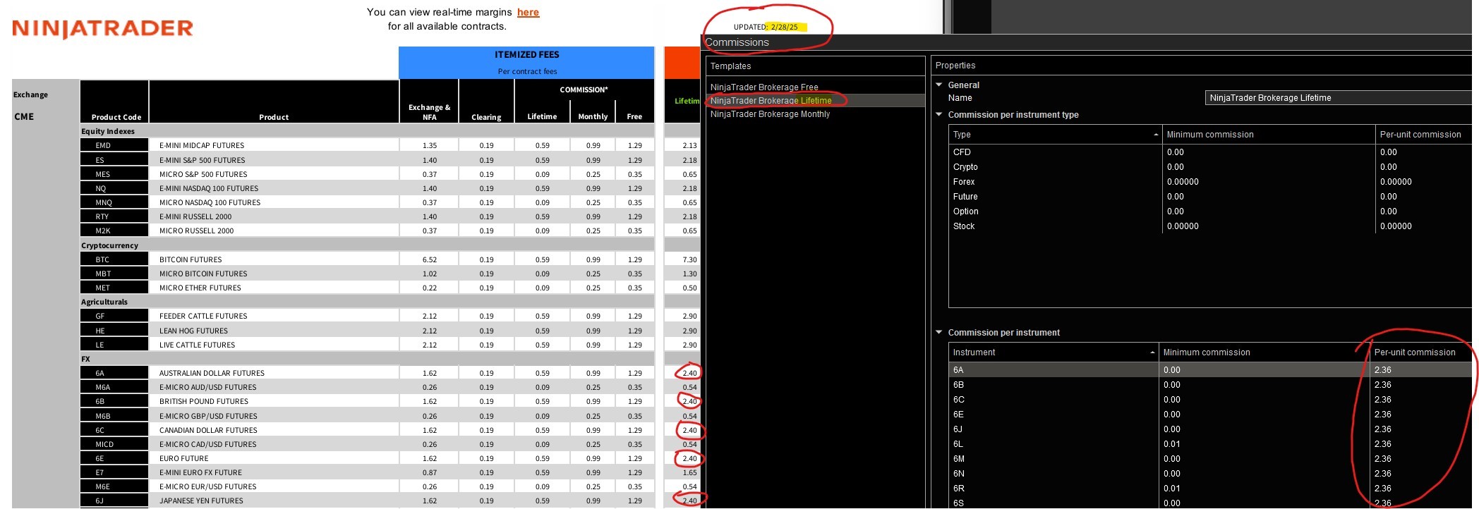Image resolution: width=1479 pixels, height=509 pixels.
Task: Click the 6L minimum commission value 0.01
Action: click(x=1171, y=443)
